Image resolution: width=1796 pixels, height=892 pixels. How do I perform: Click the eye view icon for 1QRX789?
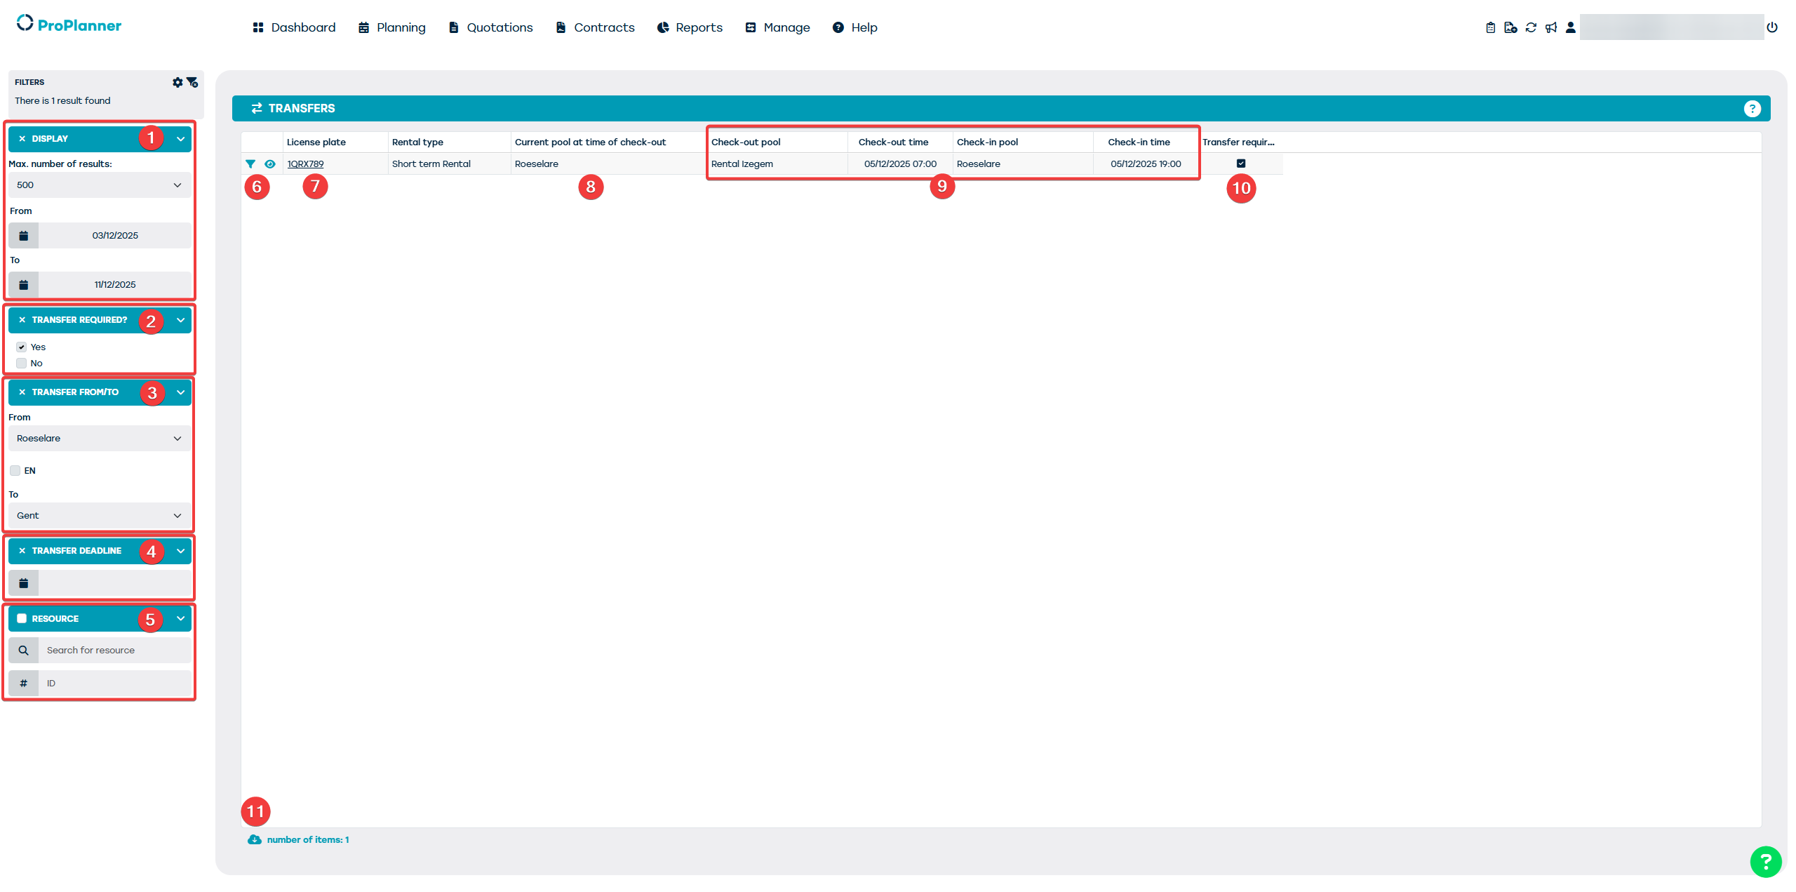click(x=270, y=164)
